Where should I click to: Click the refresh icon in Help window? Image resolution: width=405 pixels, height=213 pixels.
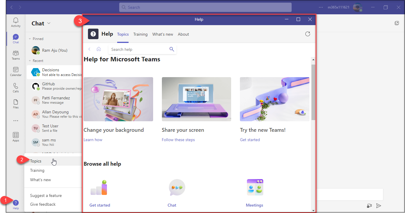[x=307, y=34]
